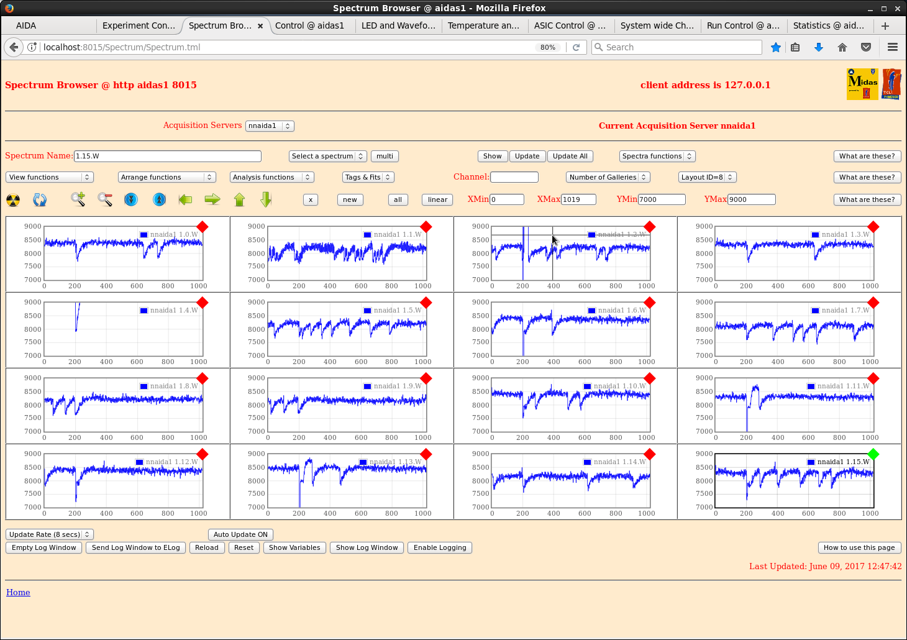Click How to use this page button

coord(860,547)
